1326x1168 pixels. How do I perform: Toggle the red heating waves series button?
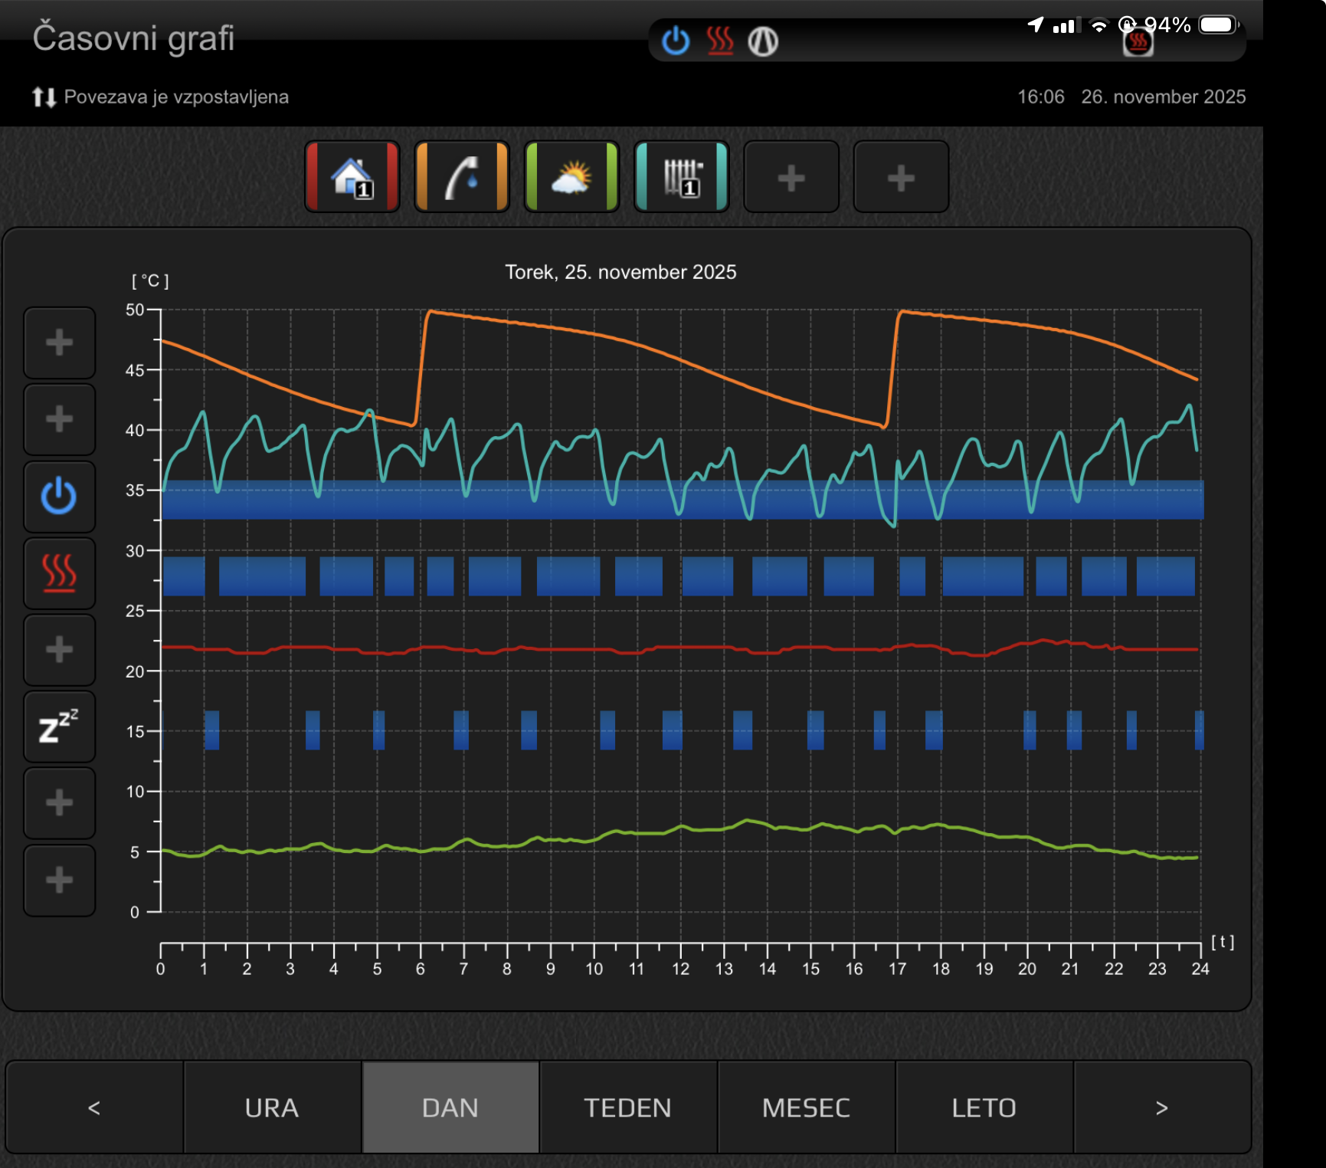(59, 573)
